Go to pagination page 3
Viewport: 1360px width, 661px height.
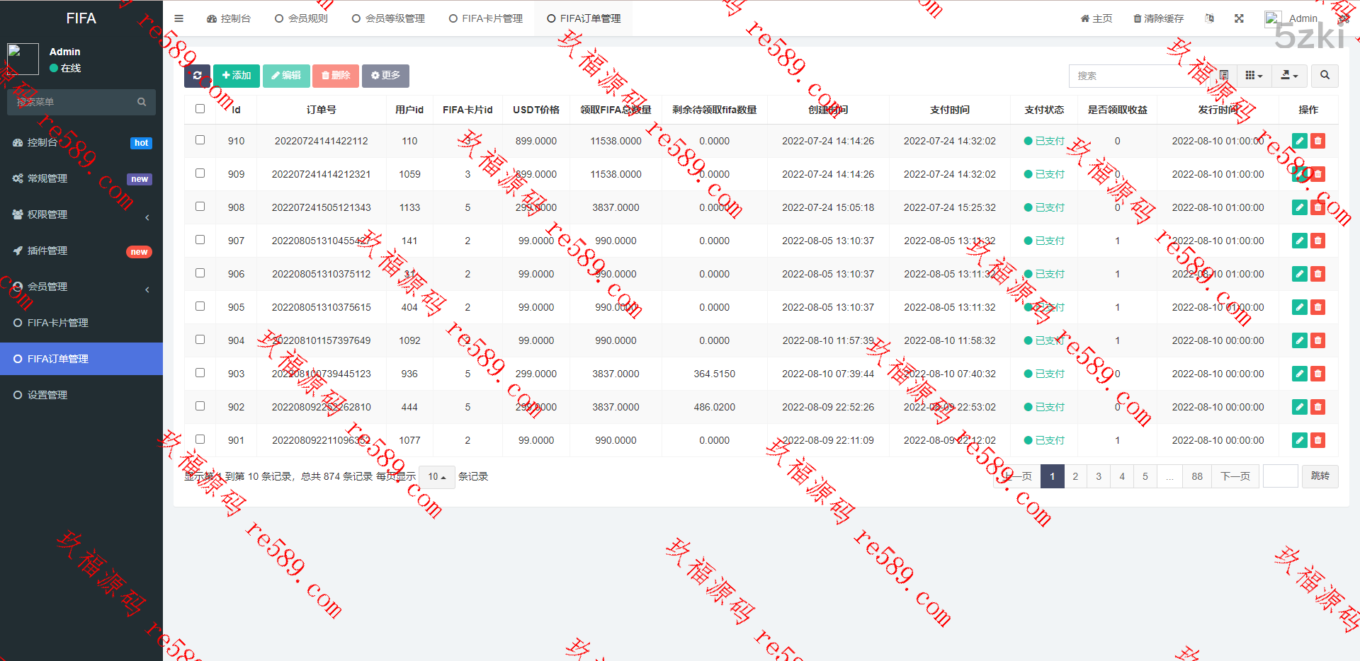point(1099,476)
